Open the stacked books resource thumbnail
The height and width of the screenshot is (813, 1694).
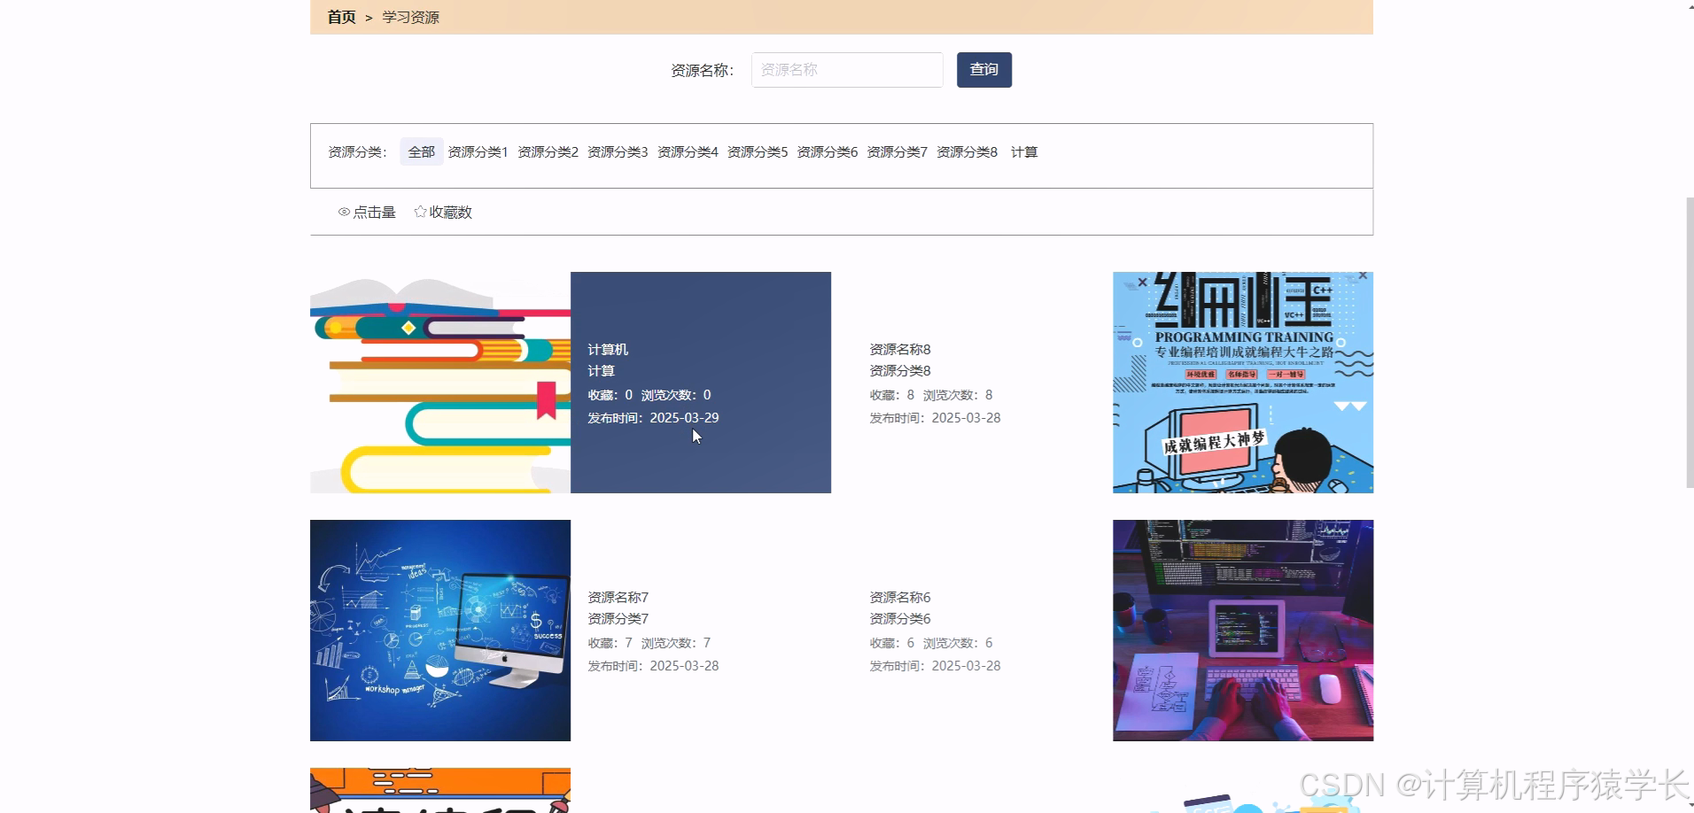tap(440, 383)
